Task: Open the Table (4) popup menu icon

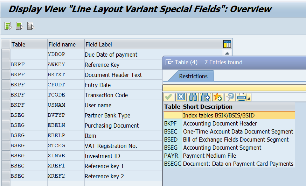Action: point(169,63)
